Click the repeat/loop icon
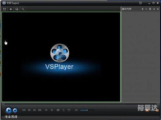Screen dimensions: 161x120 coord(63,110)
